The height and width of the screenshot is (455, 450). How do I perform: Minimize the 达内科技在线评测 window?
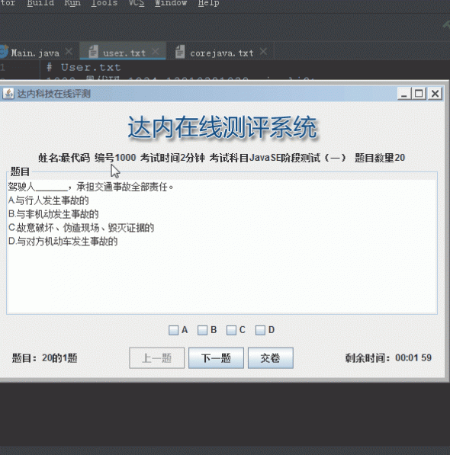point(404,94)
